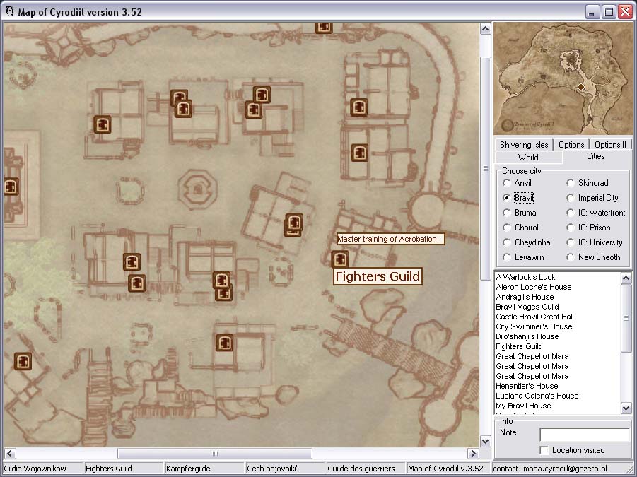Select the Skingrad radio button
637x477 pixels.
[571, 183]
